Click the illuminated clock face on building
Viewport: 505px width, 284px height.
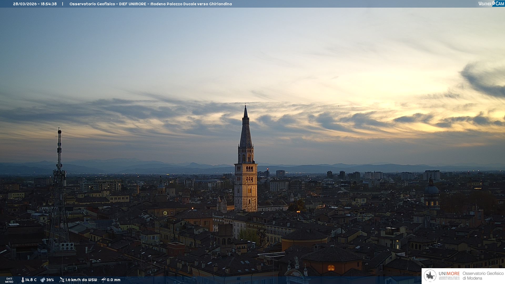tap(165, 213)
